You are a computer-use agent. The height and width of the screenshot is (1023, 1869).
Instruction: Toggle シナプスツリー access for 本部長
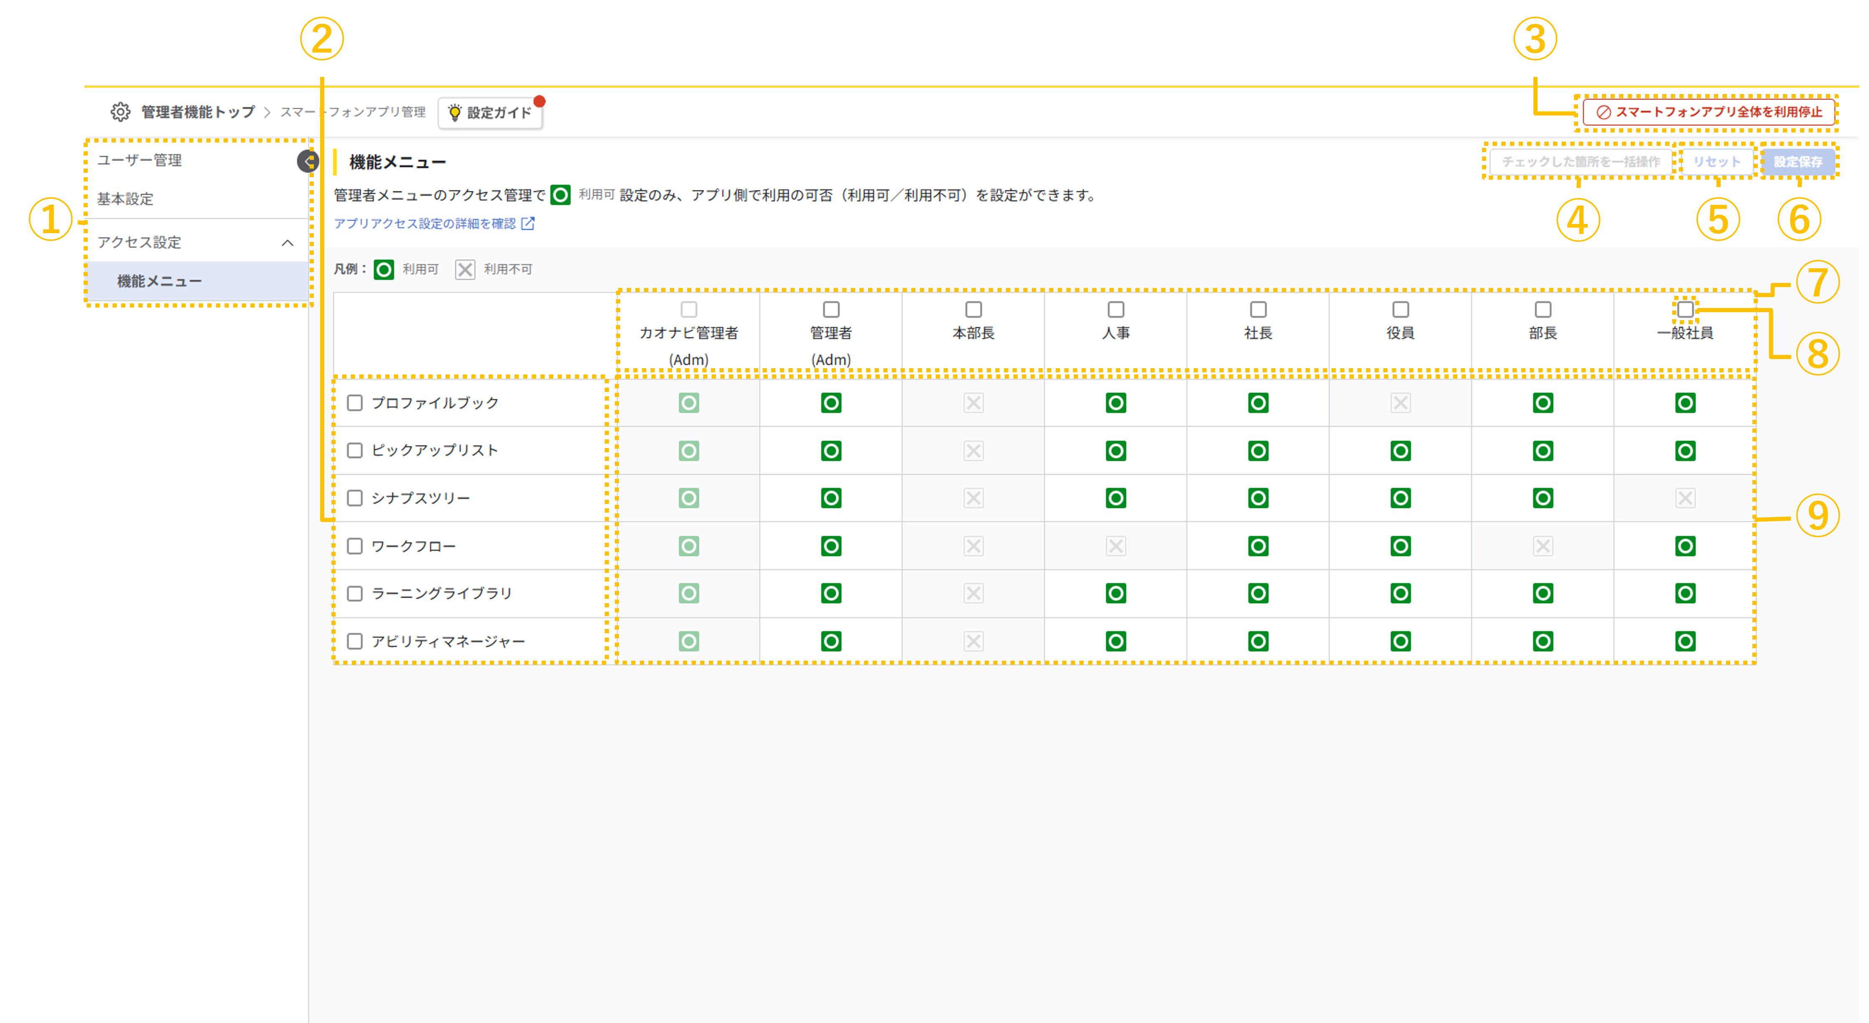(x=974, y=498)
